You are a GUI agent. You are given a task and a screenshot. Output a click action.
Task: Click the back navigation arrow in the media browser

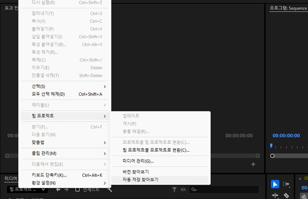pos(57,189)
